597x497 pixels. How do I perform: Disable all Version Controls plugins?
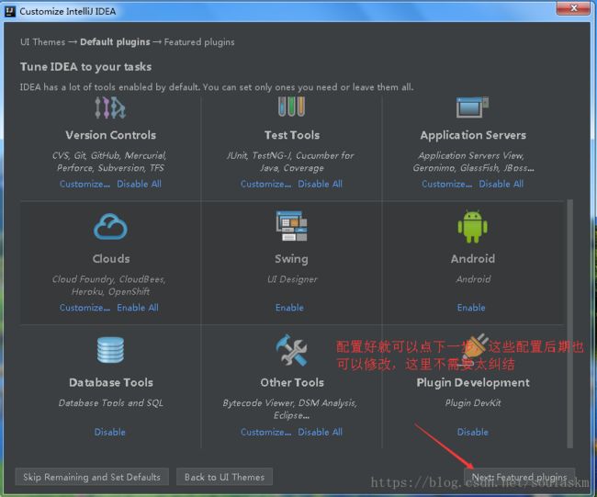(x=139, y=184)
